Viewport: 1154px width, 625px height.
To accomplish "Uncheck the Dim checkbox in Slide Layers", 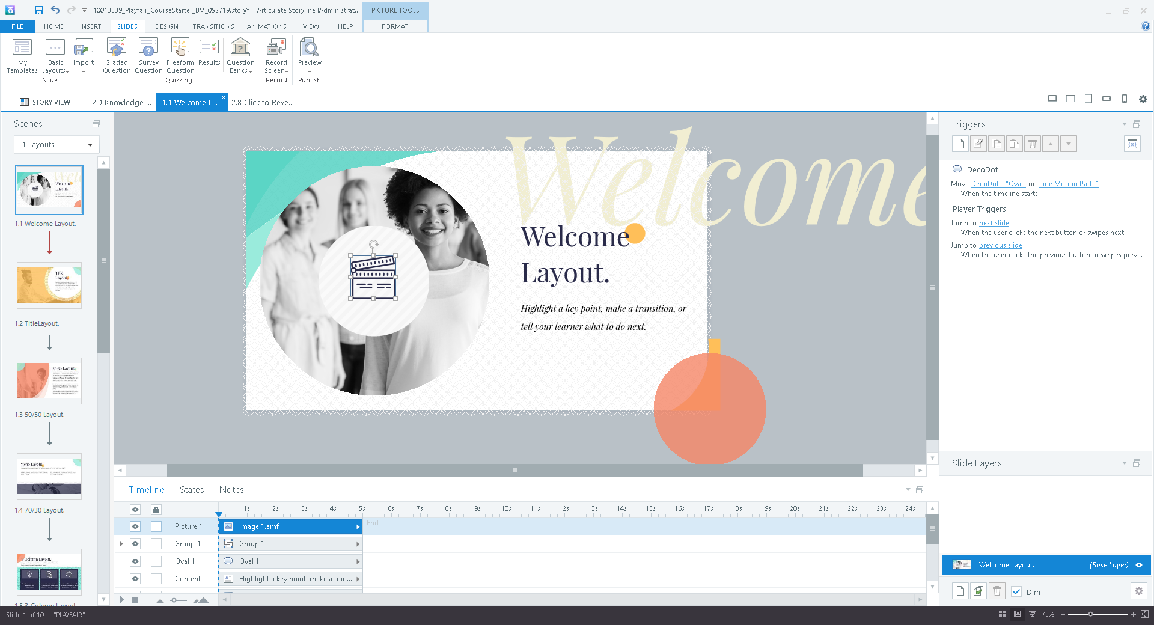I will pyautogui.click(x=1016, y=591).
